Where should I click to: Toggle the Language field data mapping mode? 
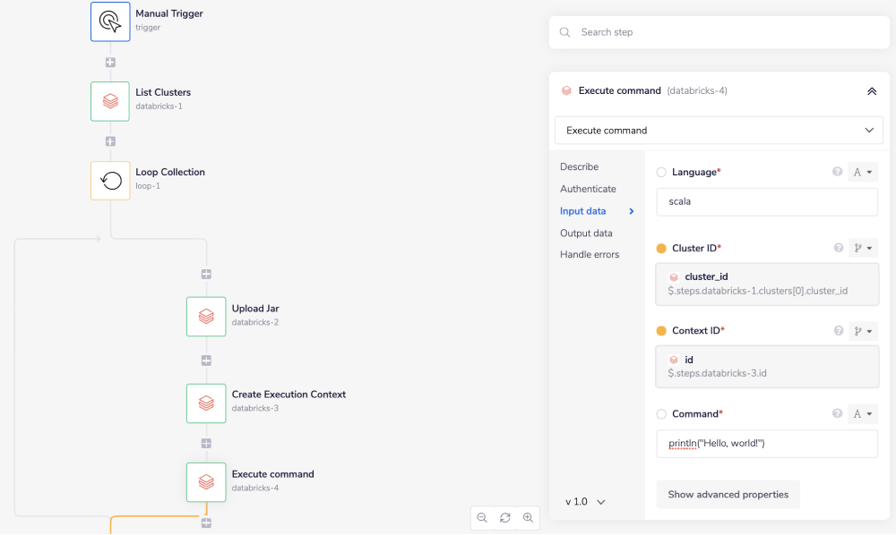(x=862, y=171)
